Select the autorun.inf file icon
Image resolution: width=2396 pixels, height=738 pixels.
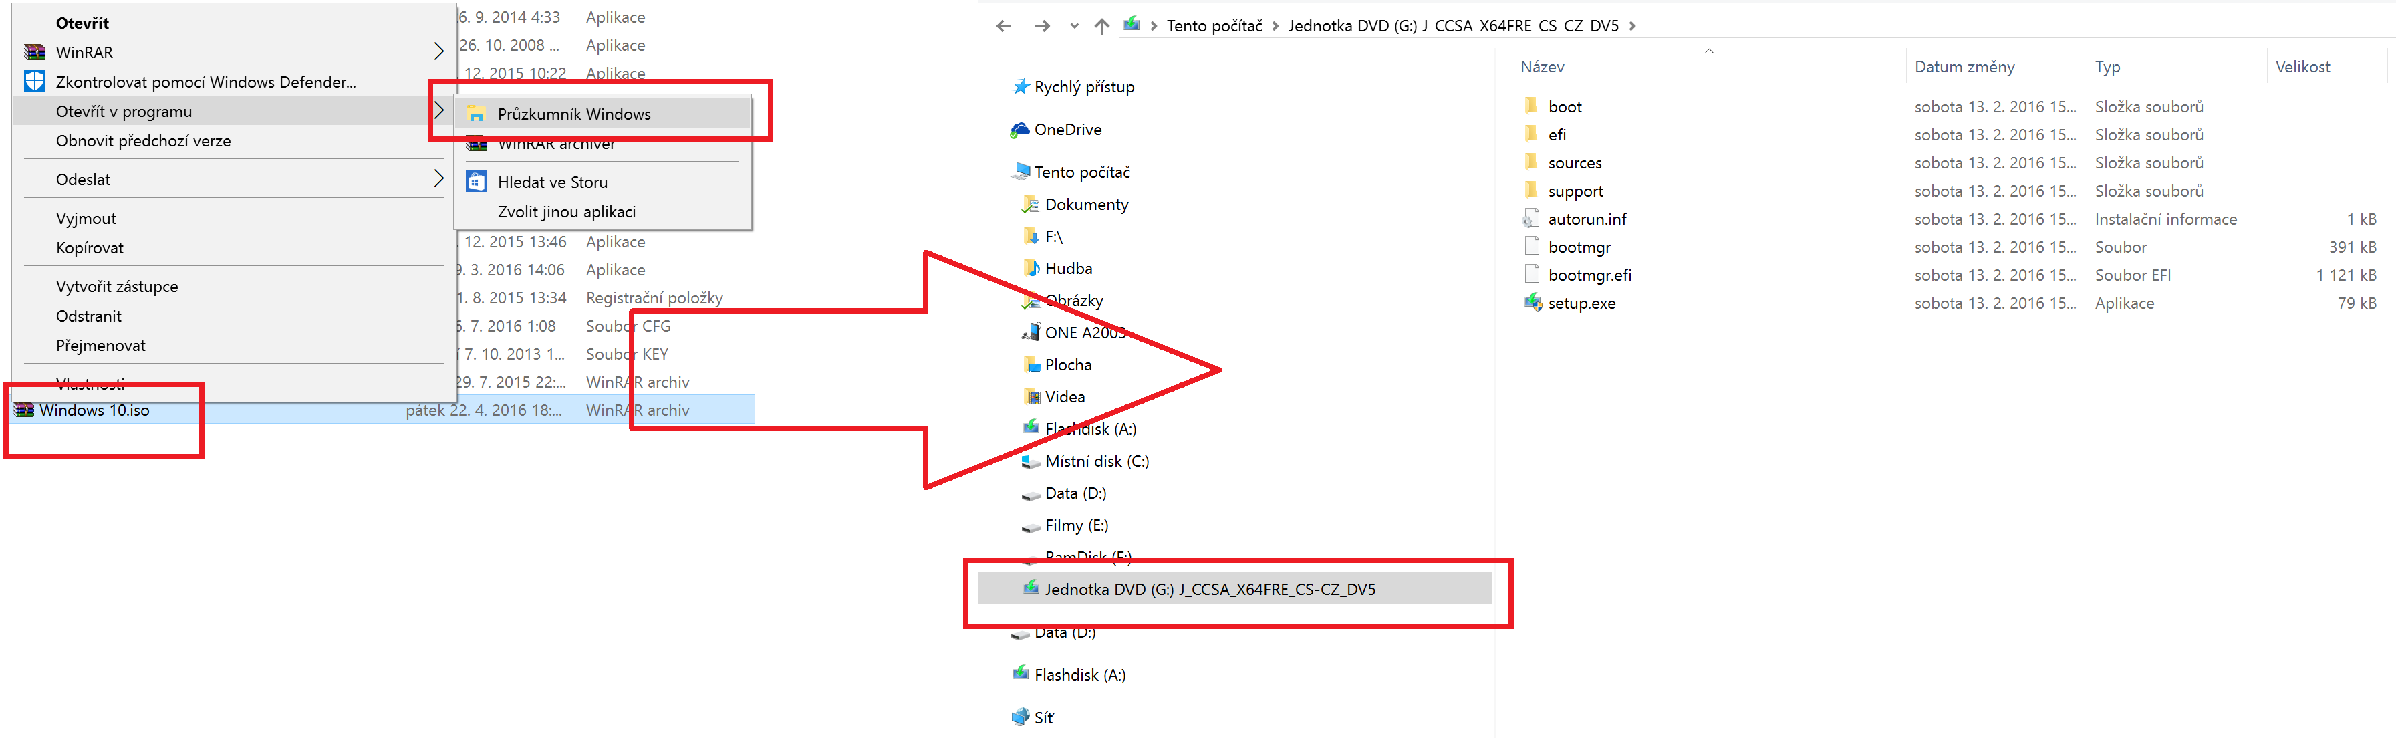tap(1531, 219)
